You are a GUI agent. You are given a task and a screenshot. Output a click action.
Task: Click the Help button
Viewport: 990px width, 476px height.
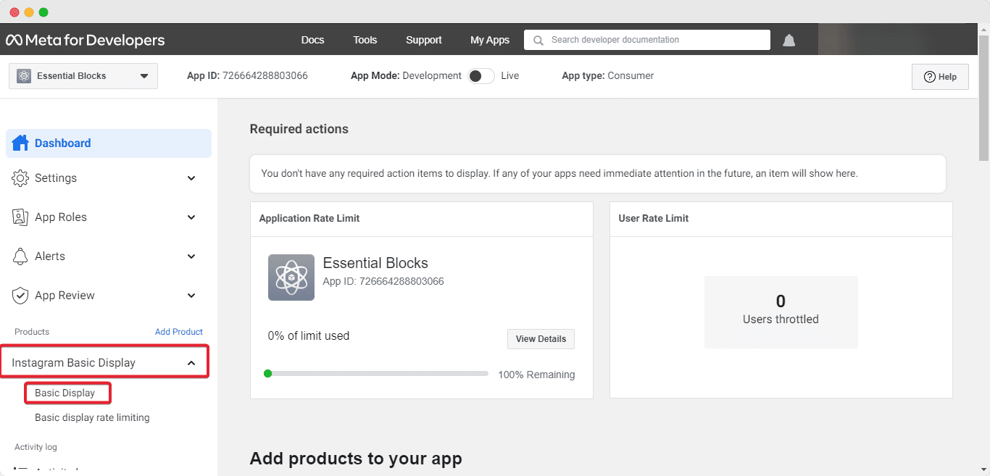tap(940, 77)
